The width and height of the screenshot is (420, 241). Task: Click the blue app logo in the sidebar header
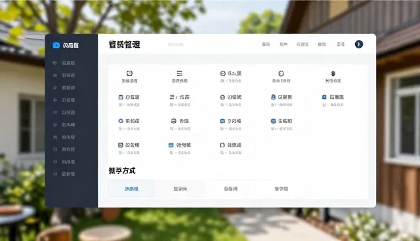pos(56,45)
